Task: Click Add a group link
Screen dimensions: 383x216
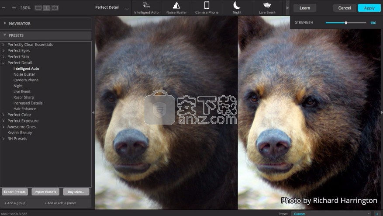Action: (x=15, y=203)
